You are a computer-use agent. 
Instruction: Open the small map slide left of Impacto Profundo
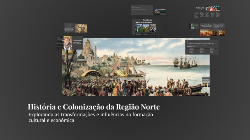[x=193, y=26]
